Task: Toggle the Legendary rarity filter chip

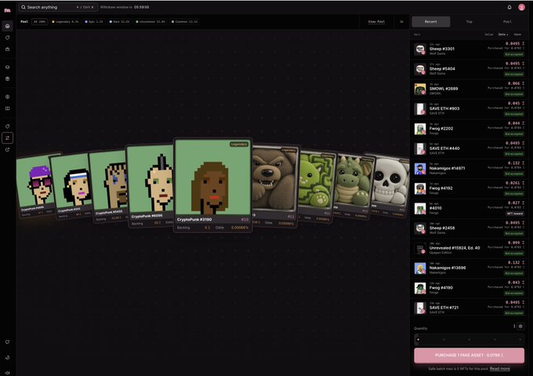Action: coord(65,22)
